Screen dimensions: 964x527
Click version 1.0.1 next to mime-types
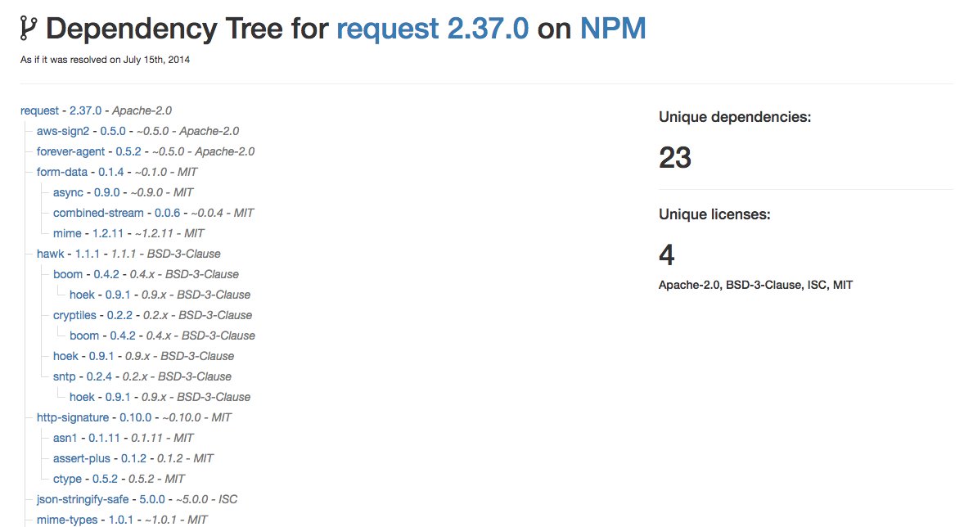coord(121,520)
